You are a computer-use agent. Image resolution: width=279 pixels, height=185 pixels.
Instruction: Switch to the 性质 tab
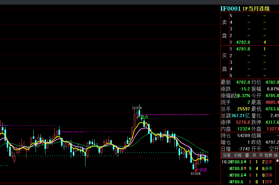(x=269, y=155)
